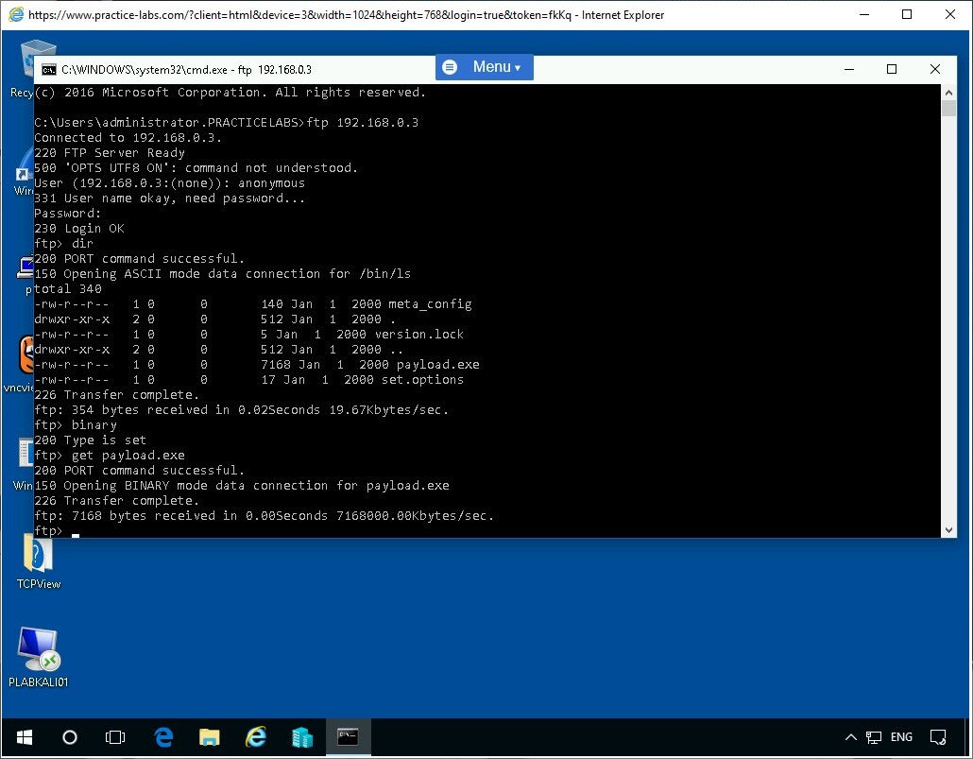Click the Cortana search circle icon
The height and width of the screenshot is (759, 973).
70,737
